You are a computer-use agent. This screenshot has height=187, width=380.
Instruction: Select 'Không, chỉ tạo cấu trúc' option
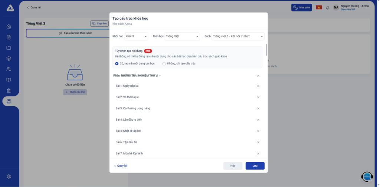(164, 64)
